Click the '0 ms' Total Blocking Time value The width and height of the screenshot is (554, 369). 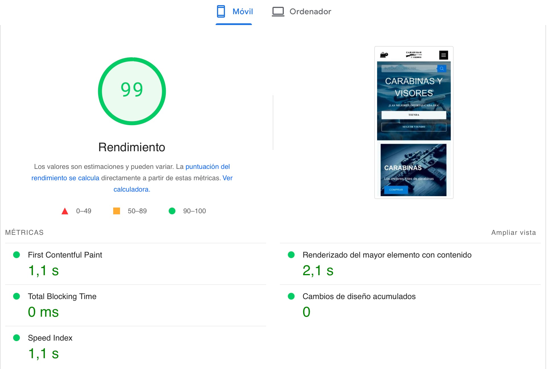(43, 312)
